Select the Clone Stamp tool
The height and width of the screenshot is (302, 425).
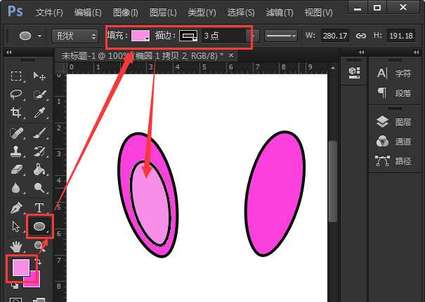(x=17, y=151)
